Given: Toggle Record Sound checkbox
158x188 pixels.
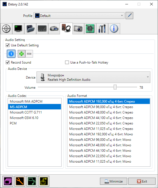Looking at the screenshot, I should (8, 62).
